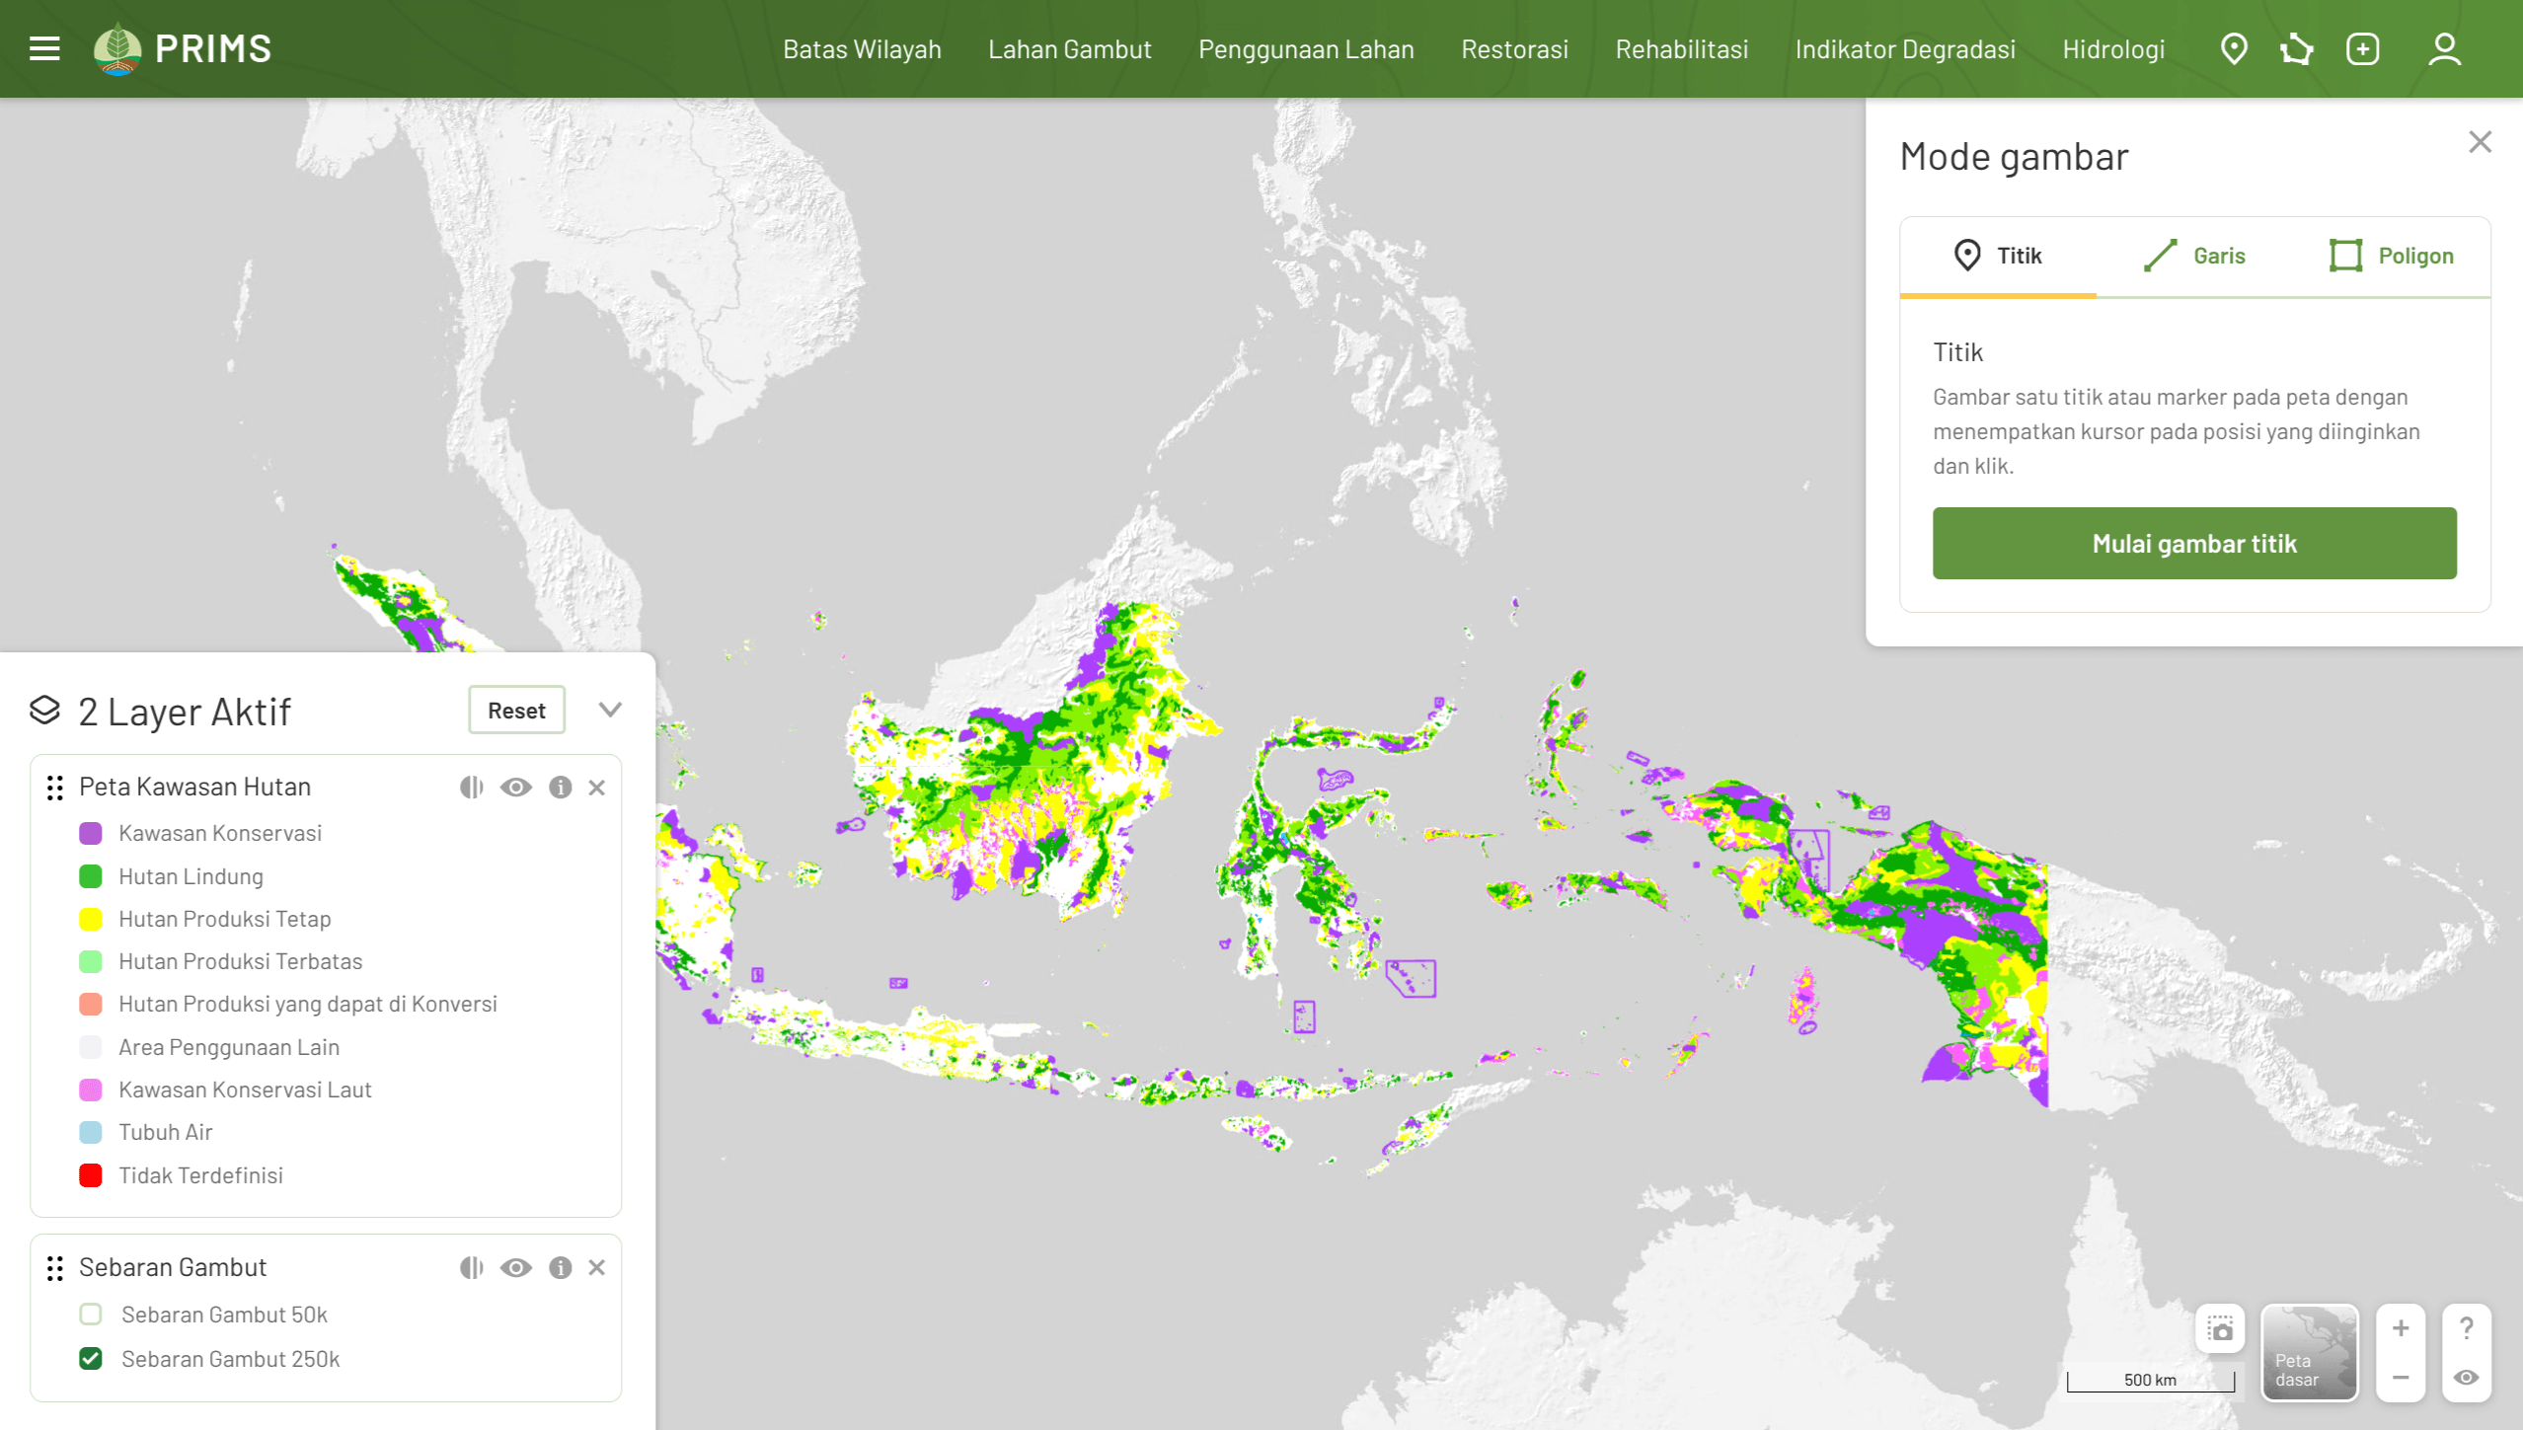Click the PRIMS leaf logo
Screen dimensions: 2523x1430
(x=116, y=48)
